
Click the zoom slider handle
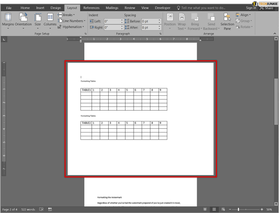[x=238, y=209]
